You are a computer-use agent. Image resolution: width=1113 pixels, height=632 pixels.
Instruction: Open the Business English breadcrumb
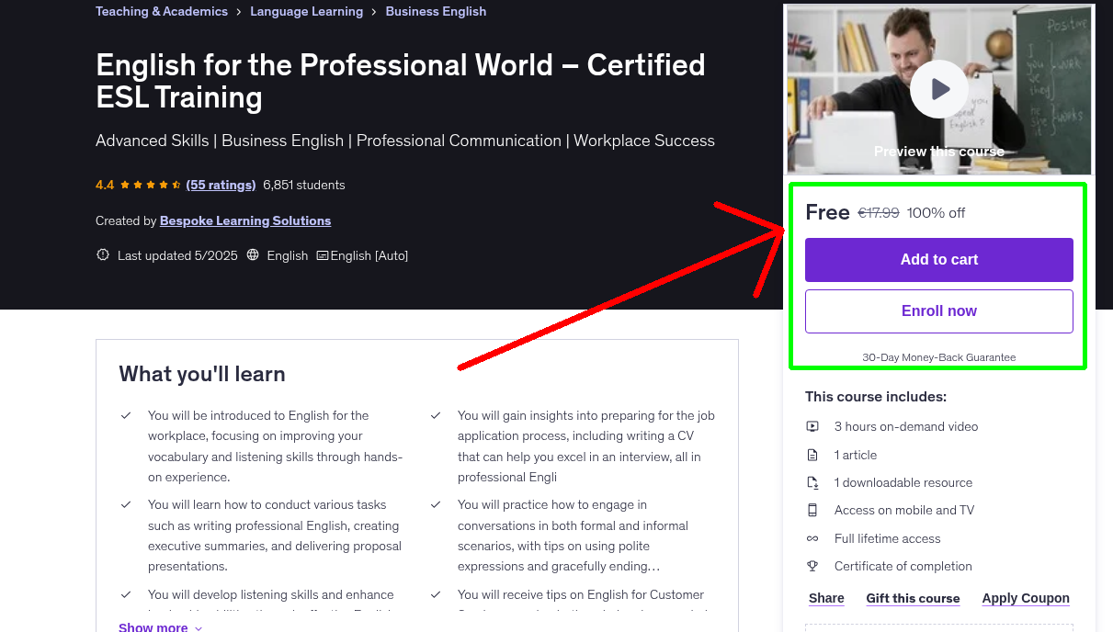[436, 11]
